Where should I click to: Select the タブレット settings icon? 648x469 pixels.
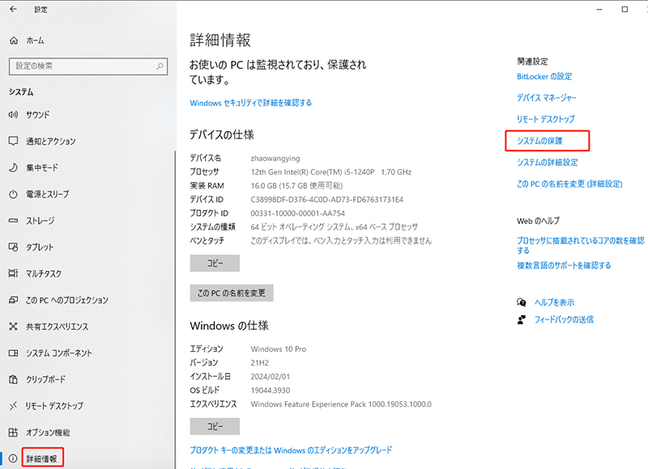point(12,247)
